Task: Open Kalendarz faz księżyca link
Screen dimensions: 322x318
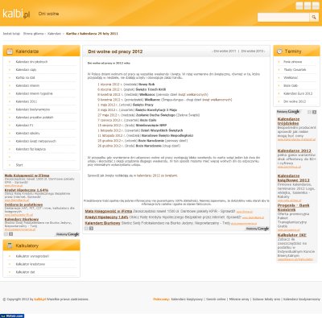Action: click(31, 149)
